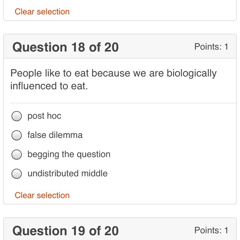Click 'Points: 1' in Question 18 header

tap(211, 47)
